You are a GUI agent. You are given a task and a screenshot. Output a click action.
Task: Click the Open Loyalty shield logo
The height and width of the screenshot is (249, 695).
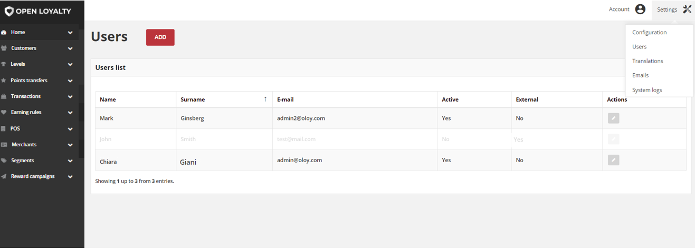pyautogui.click(x=9, y=11)
